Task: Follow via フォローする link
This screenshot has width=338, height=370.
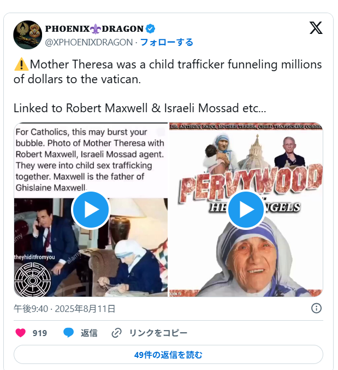Action: 167,42
